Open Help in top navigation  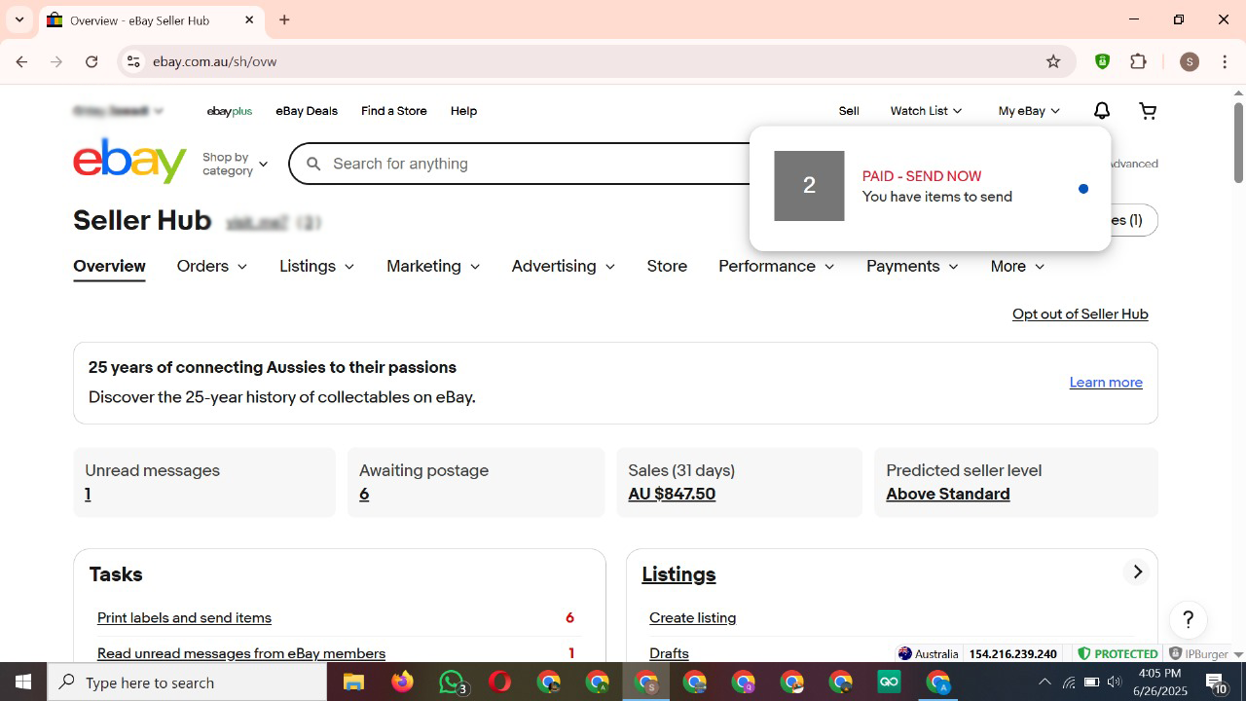tap(463, 111)
